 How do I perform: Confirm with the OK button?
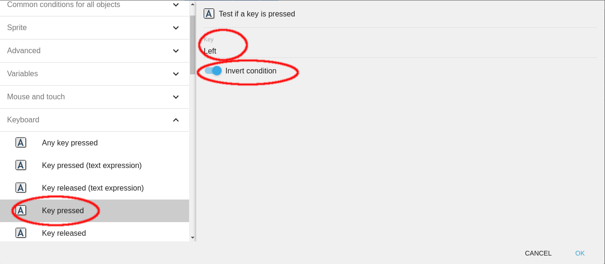click(x=580, y=253)
